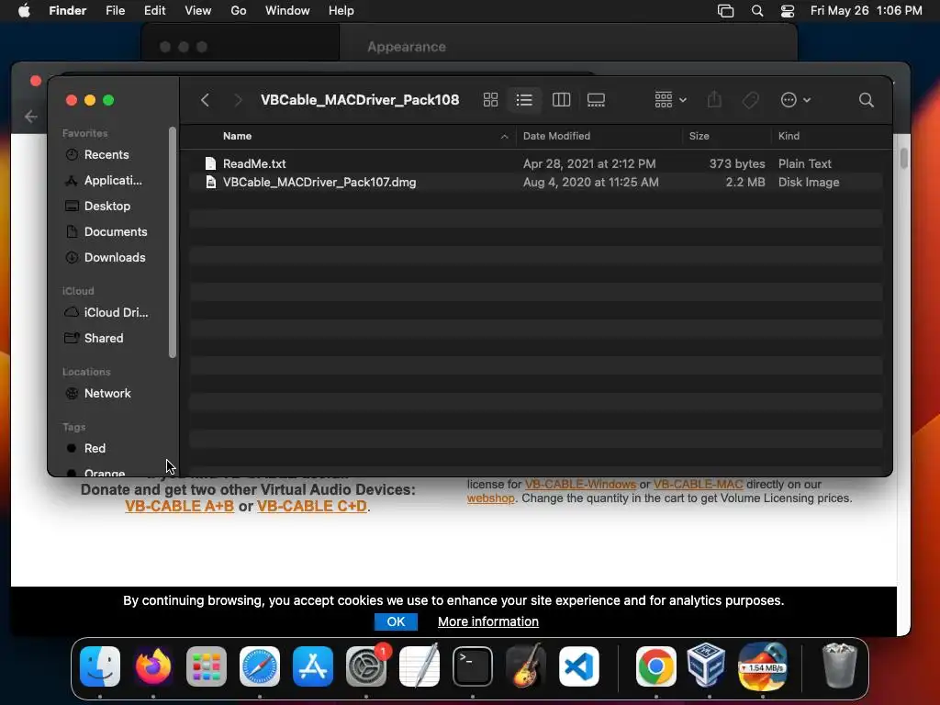Go back with the Finder back chevron
This screenshot has width=940, height=705.
pyautogui.click(x=205, y=100)
